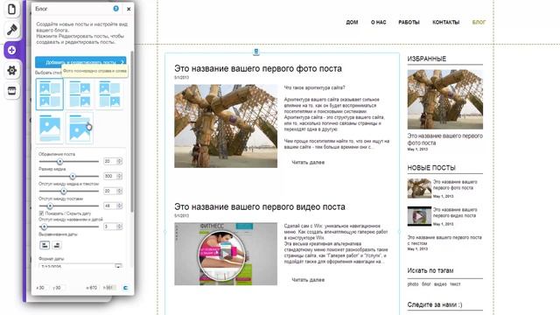Select layout with large photo above text
The image size is (560, 315).
50,128
